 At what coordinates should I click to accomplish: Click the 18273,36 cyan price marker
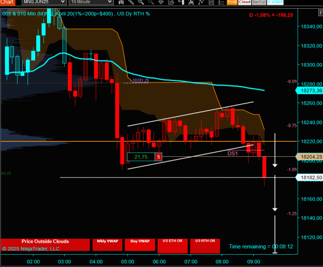point(310,91)
